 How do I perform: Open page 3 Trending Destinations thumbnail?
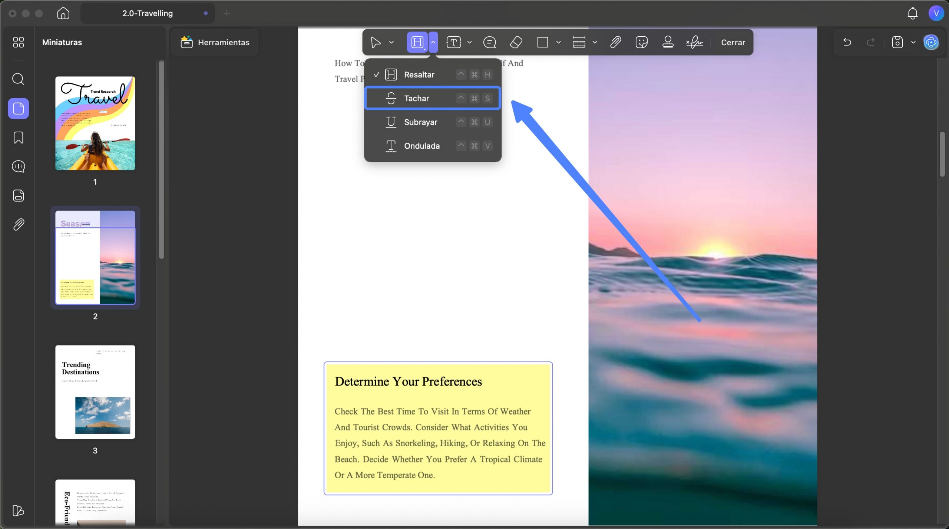coord(95,392)
